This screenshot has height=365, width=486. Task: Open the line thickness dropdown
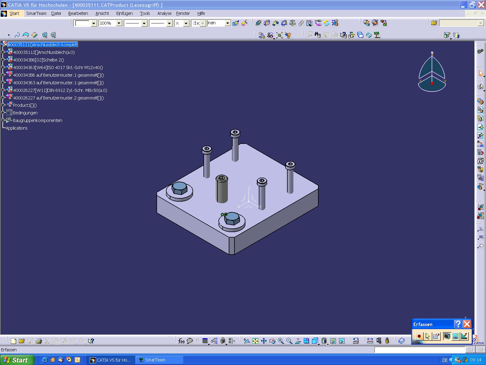(144, 23)
